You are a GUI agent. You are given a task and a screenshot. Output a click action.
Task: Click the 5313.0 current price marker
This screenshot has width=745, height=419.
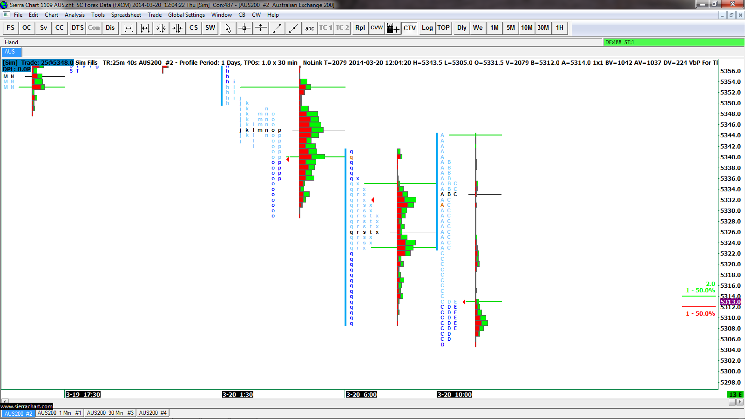tap(730, 302)
